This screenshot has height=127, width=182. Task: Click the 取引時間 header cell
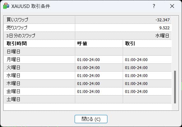[40, 44]
